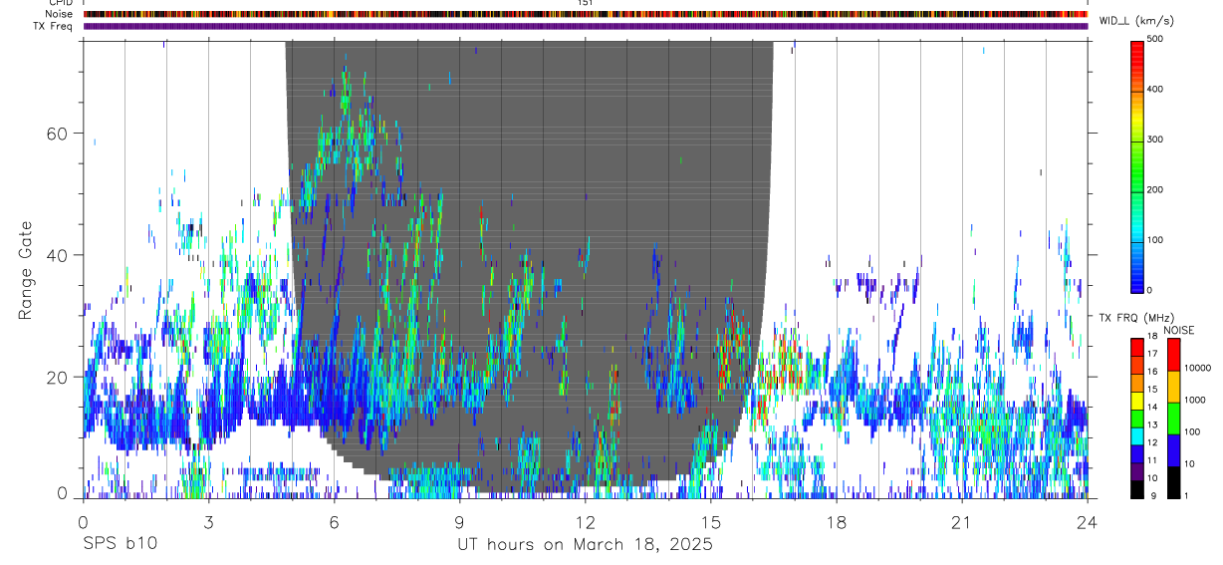
Task: Click the multicolored Noise strip above the plot
Action: pos(586,14)
